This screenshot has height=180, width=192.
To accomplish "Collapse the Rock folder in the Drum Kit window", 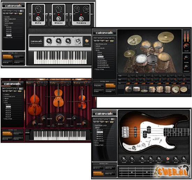I will point(97,50).
